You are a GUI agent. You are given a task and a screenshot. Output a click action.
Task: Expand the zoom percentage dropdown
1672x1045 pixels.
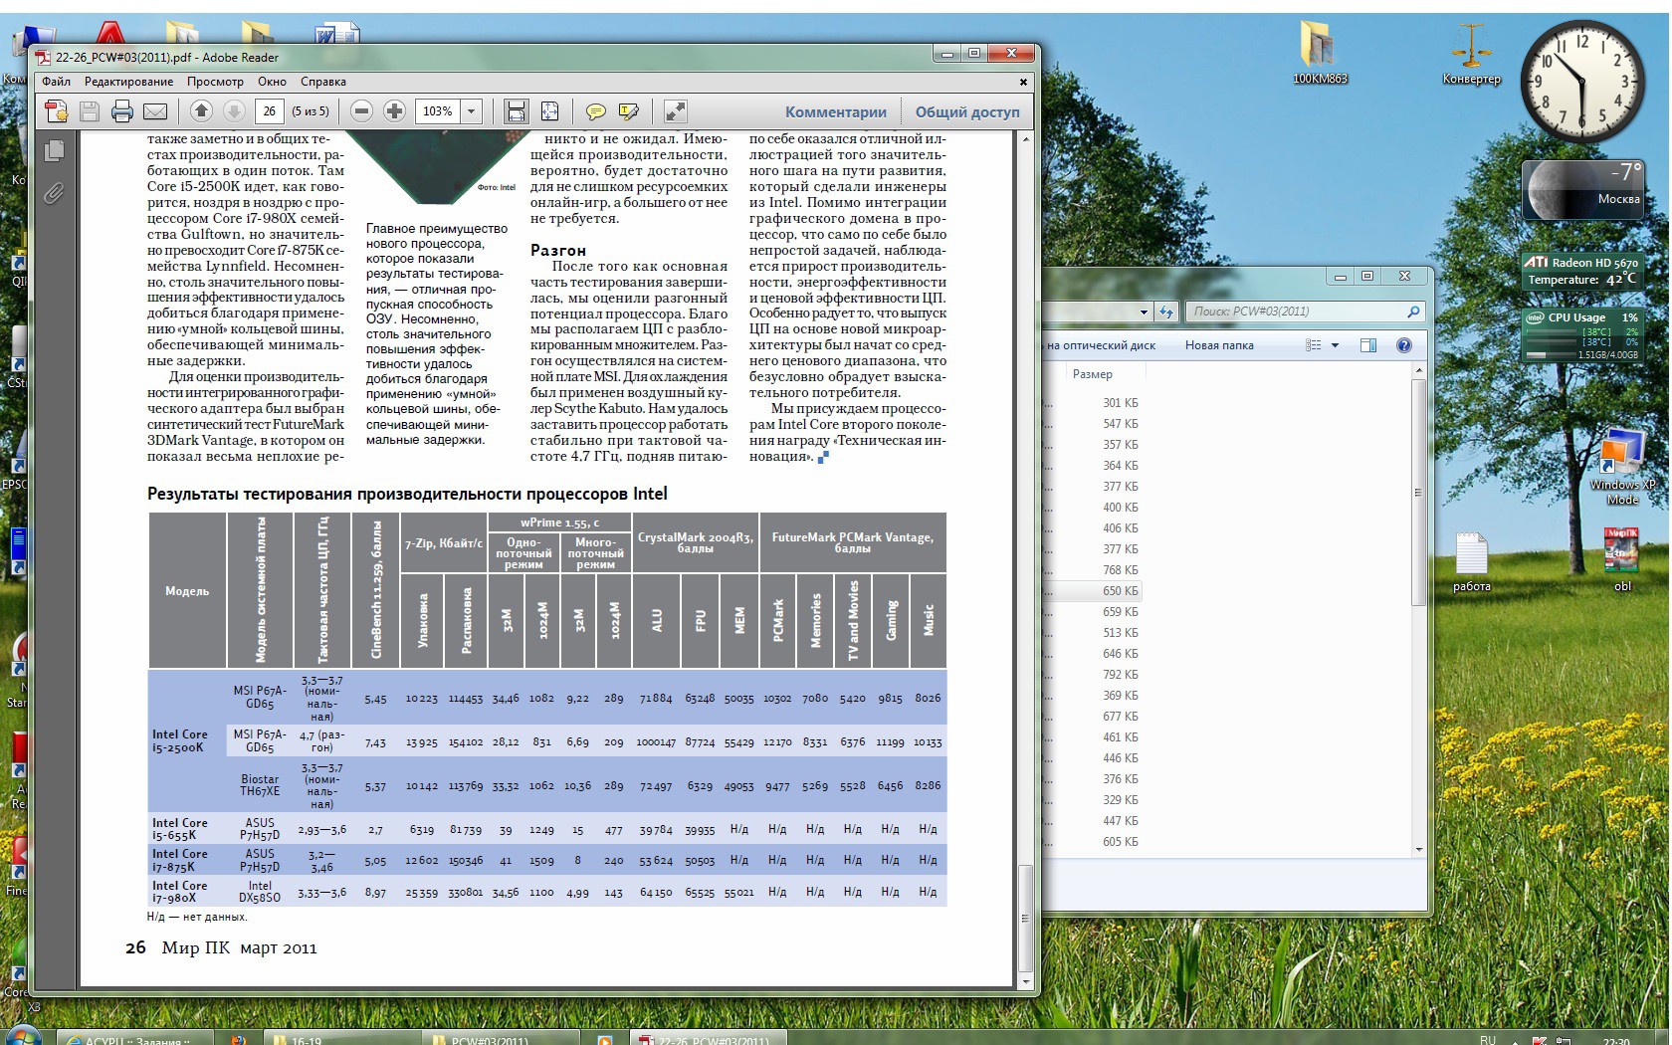472,111
